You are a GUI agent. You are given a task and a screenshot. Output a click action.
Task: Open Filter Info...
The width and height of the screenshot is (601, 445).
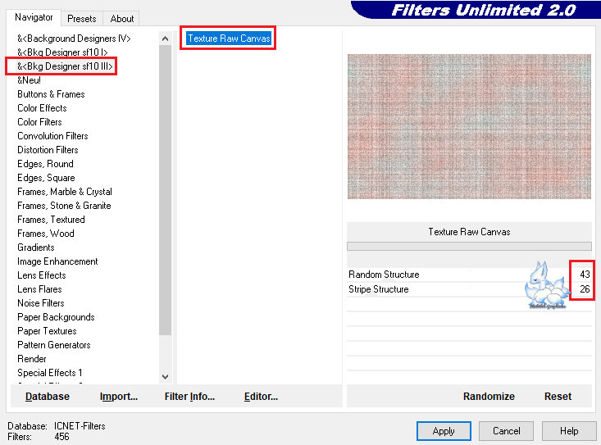point(189,397)
